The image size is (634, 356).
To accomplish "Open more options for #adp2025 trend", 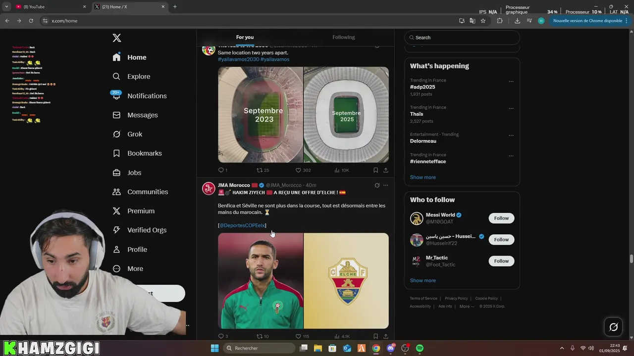I will (x=511, y=81).
